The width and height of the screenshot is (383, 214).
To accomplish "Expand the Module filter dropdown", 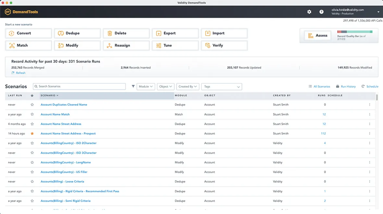I will click(146, 87).
